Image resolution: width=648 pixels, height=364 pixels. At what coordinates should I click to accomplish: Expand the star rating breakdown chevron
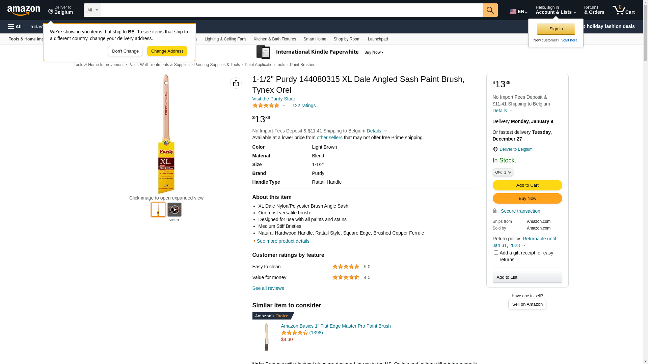[283, 106]
